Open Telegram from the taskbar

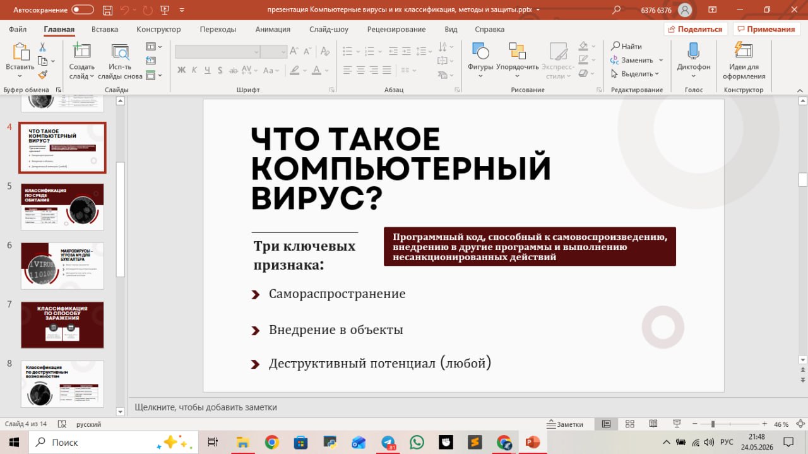(x=388, y=443)
